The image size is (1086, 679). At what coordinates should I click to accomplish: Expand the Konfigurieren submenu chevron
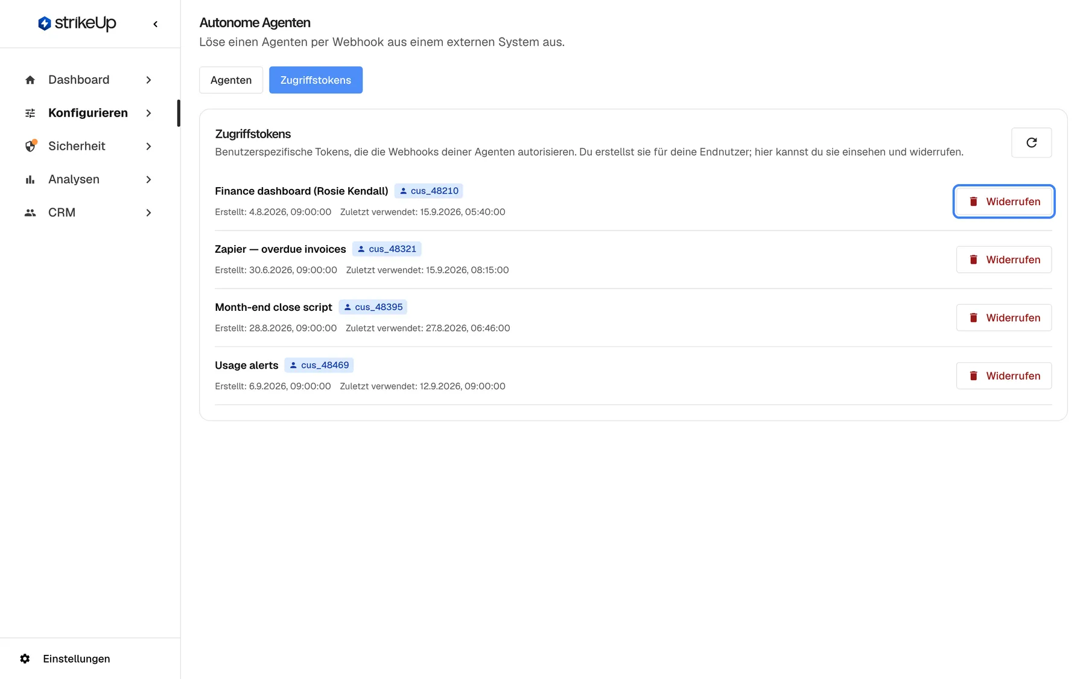(x=148, y=113)
